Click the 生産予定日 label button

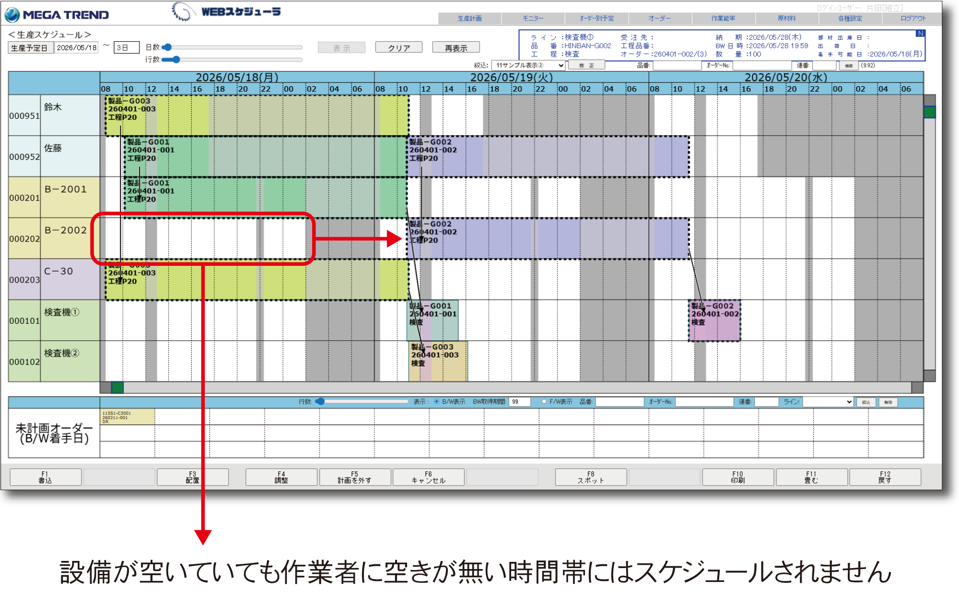tap(30, 48)
